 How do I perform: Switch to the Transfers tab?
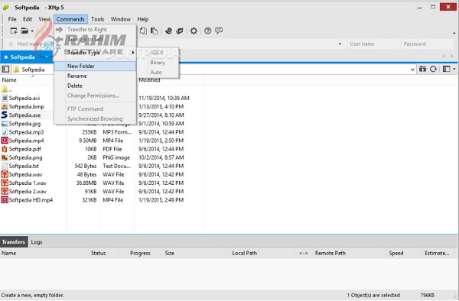(14, 242)
